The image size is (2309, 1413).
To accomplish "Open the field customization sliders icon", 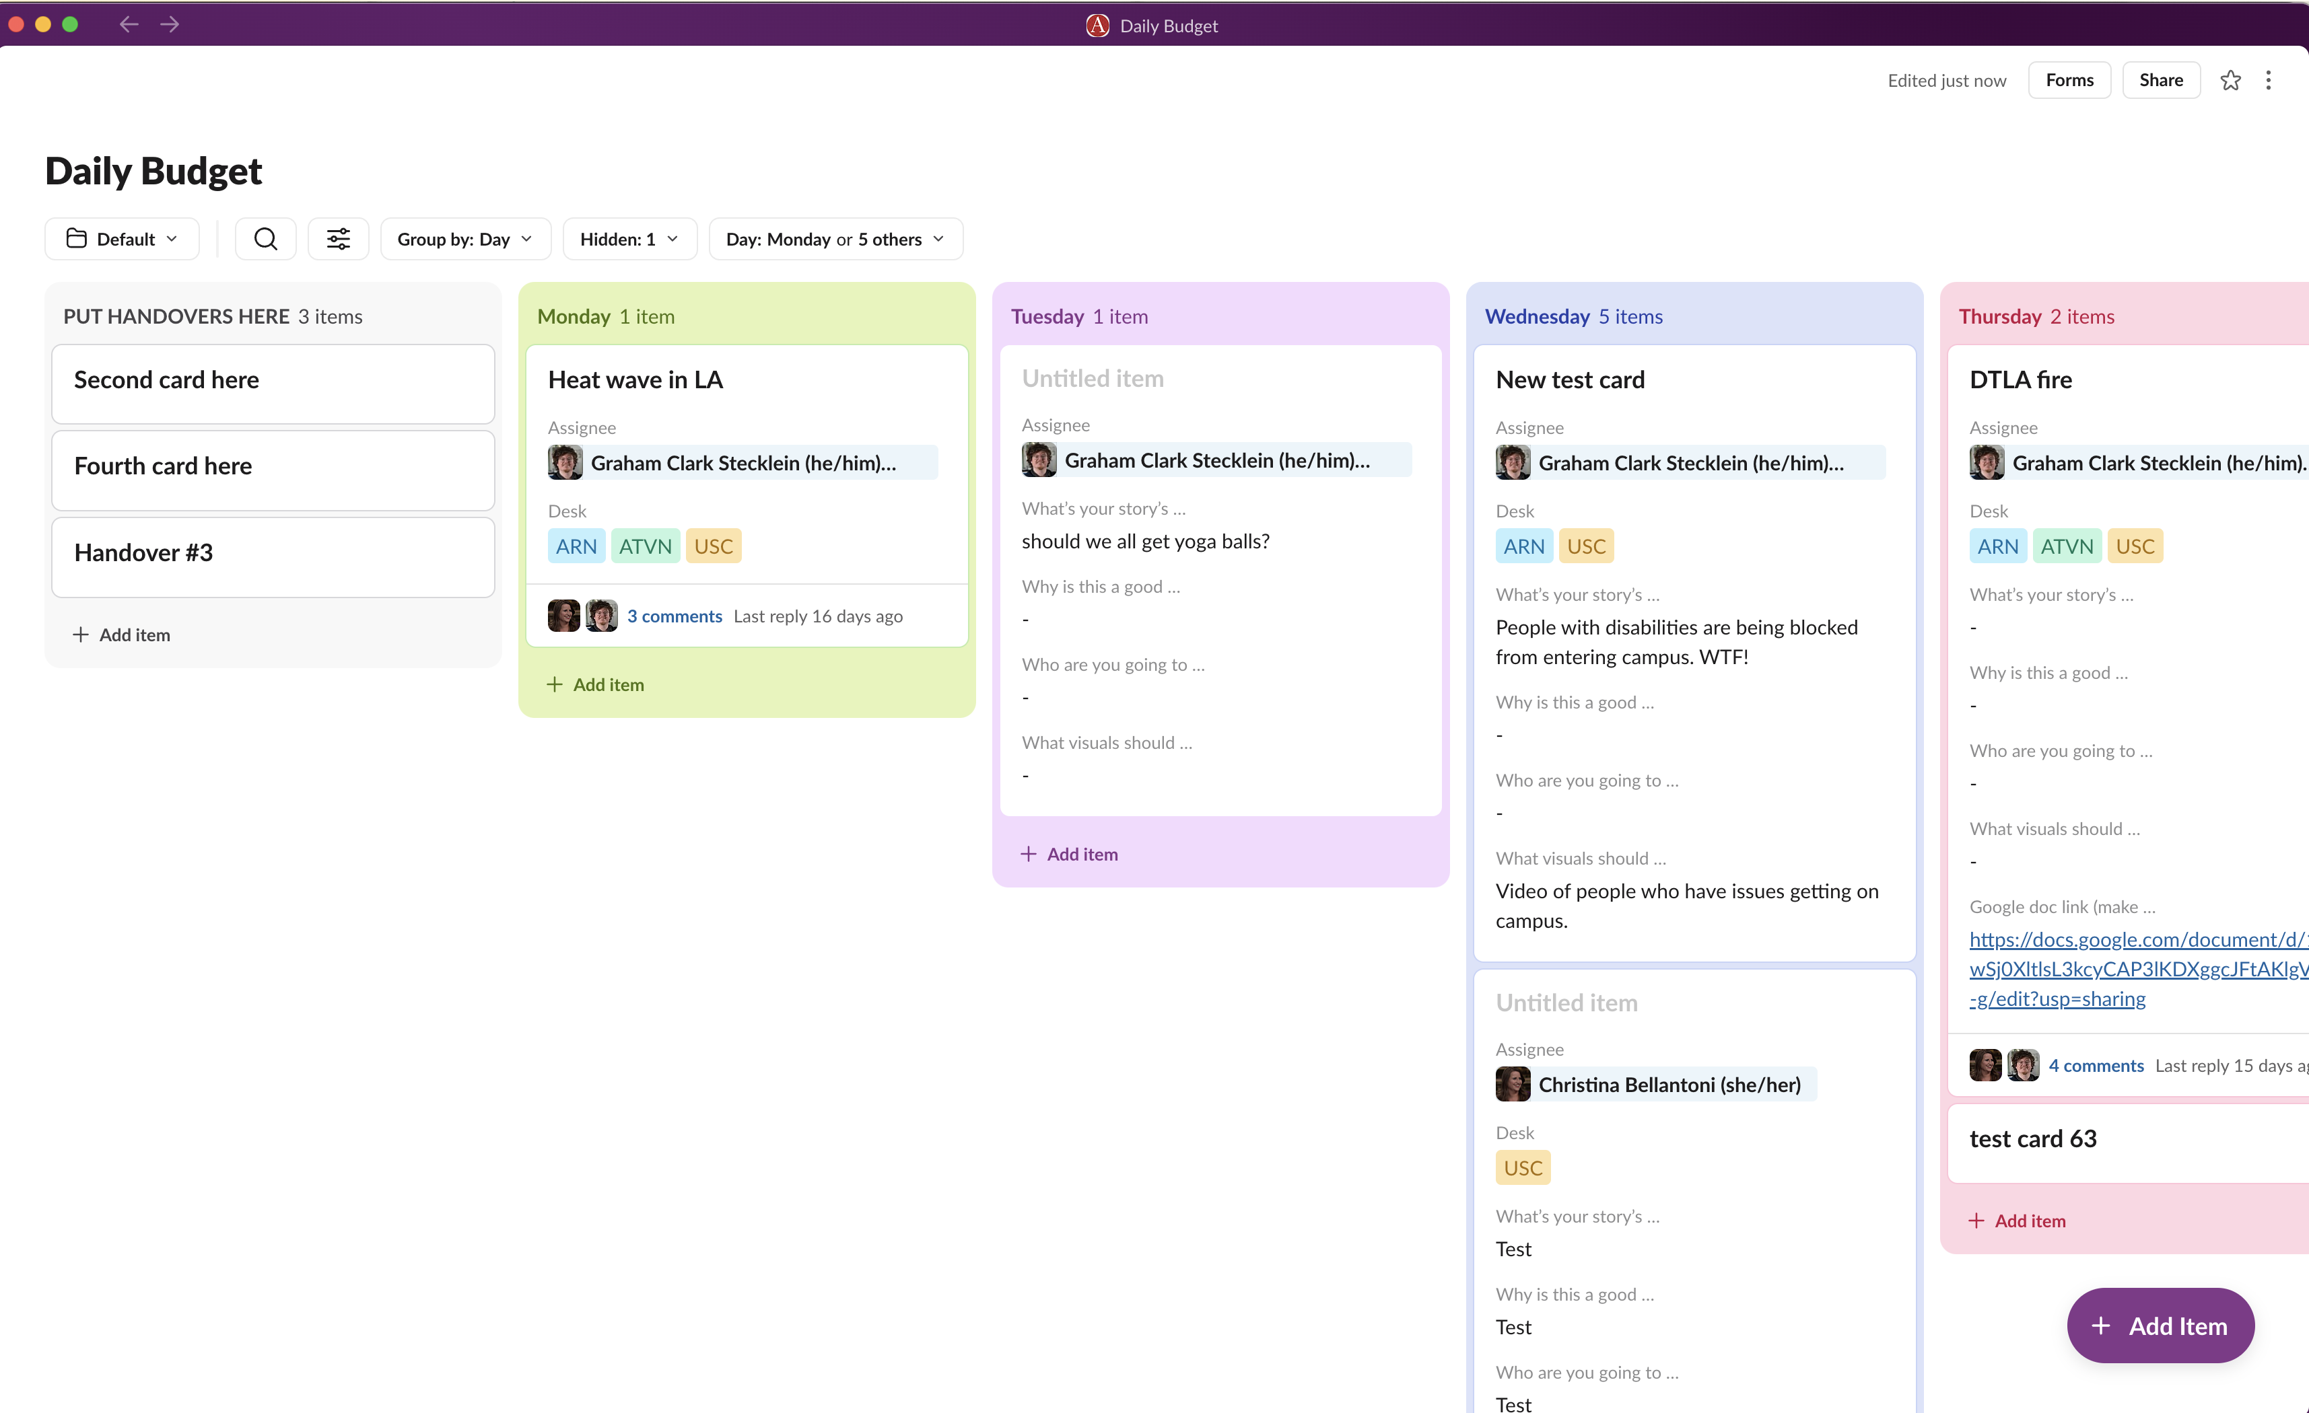I will [x=339, y=239].
